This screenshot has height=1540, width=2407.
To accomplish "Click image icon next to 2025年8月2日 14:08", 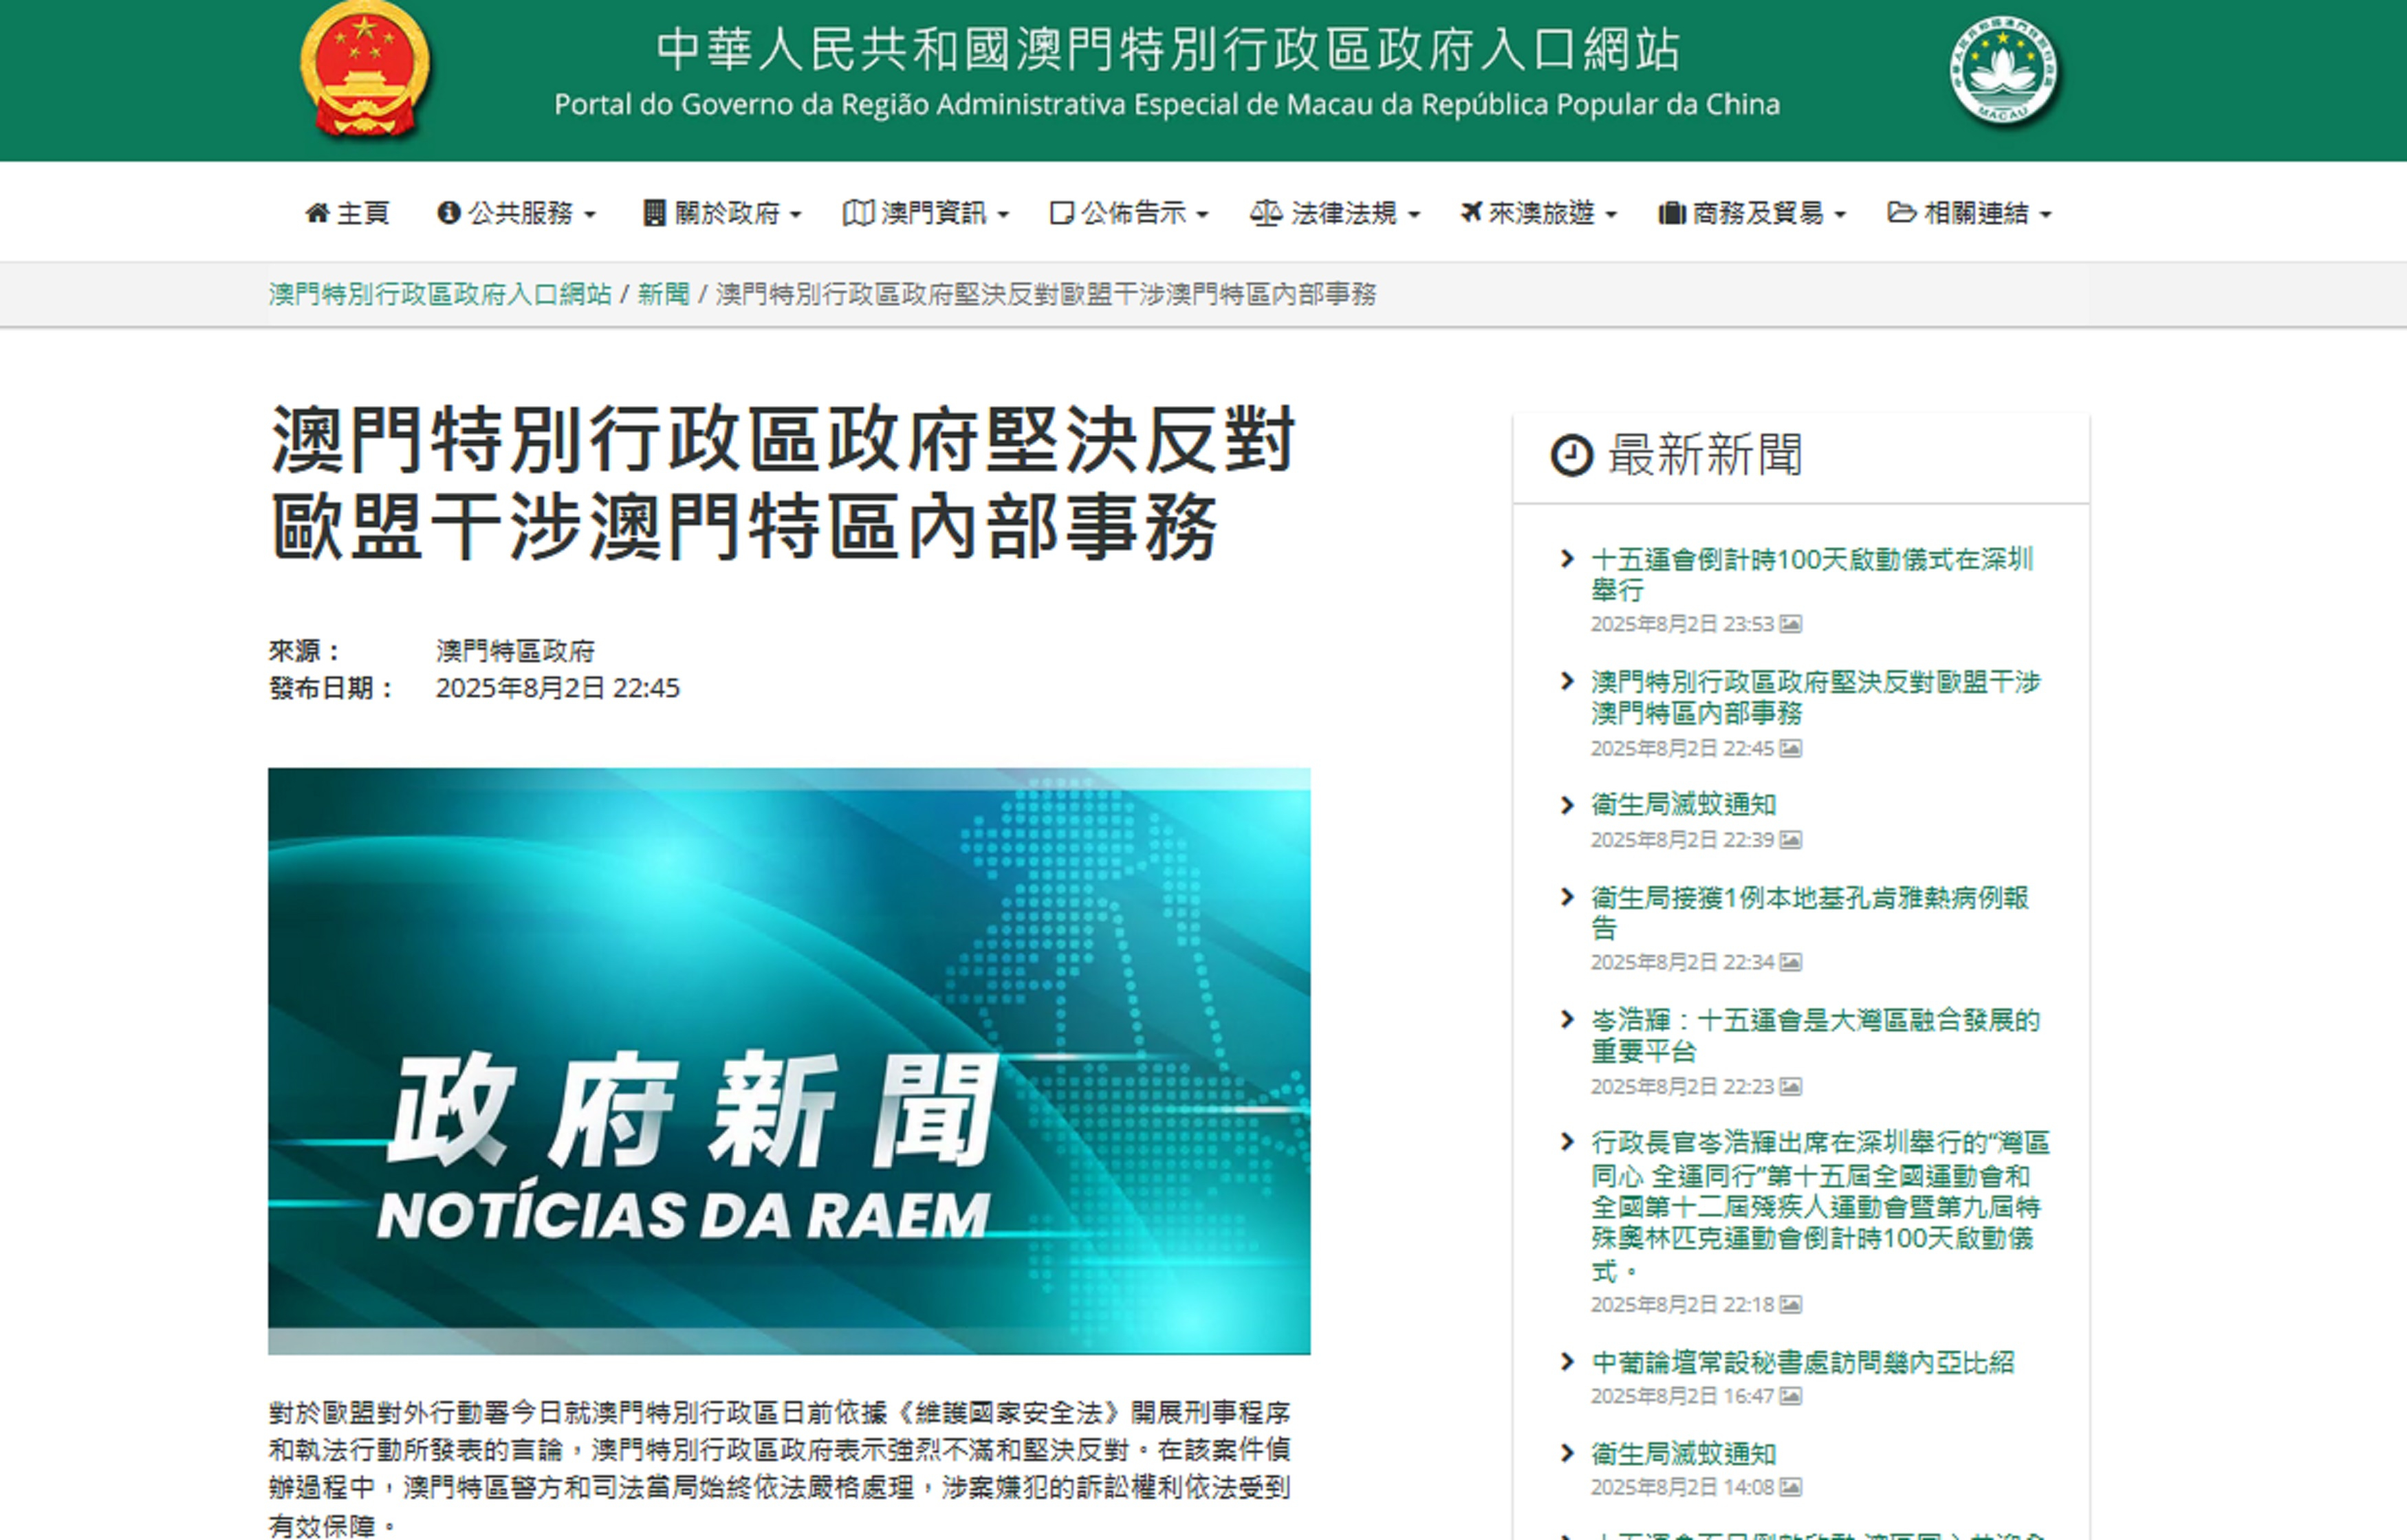I will pyautogui.click(x=1791, y=1487).
